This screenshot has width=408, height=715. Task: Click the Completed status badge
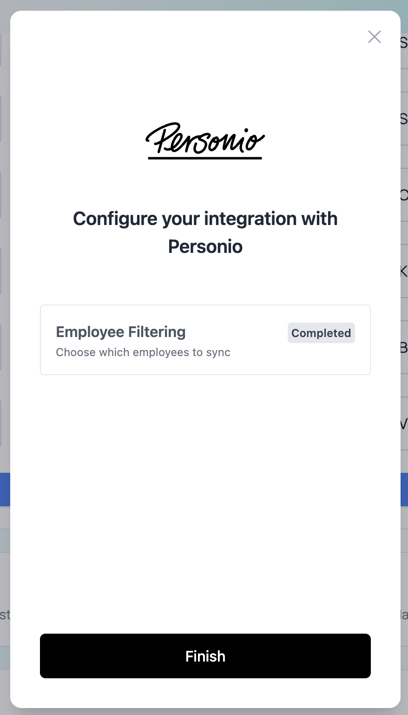tap(321, 333)
